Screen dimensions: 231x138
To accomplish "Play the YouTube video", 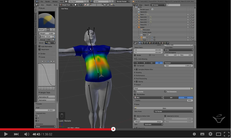I will point(6,134).
